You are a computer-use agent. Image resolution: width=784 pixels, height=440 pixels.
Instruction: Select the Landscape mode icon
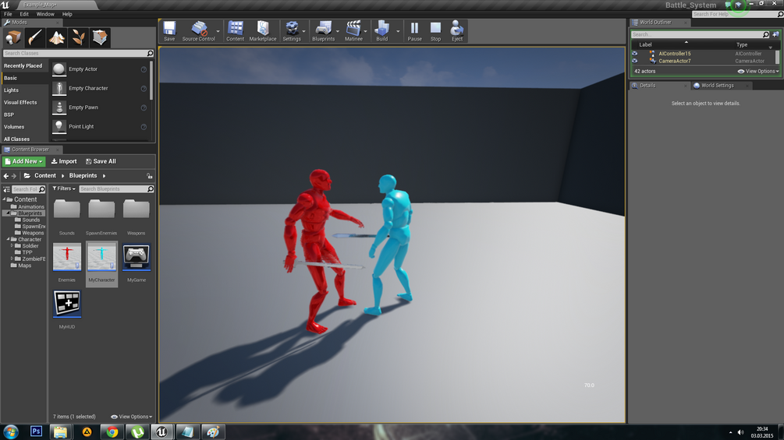[56, 37]
